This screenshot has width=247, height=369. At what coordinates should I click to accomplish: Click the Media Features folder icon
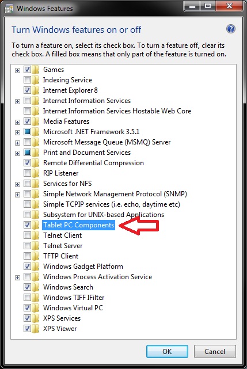36,121
